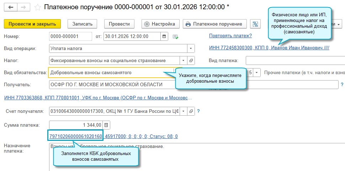Open the document structure icon button

pyautogui.click(x=255, y=24)
